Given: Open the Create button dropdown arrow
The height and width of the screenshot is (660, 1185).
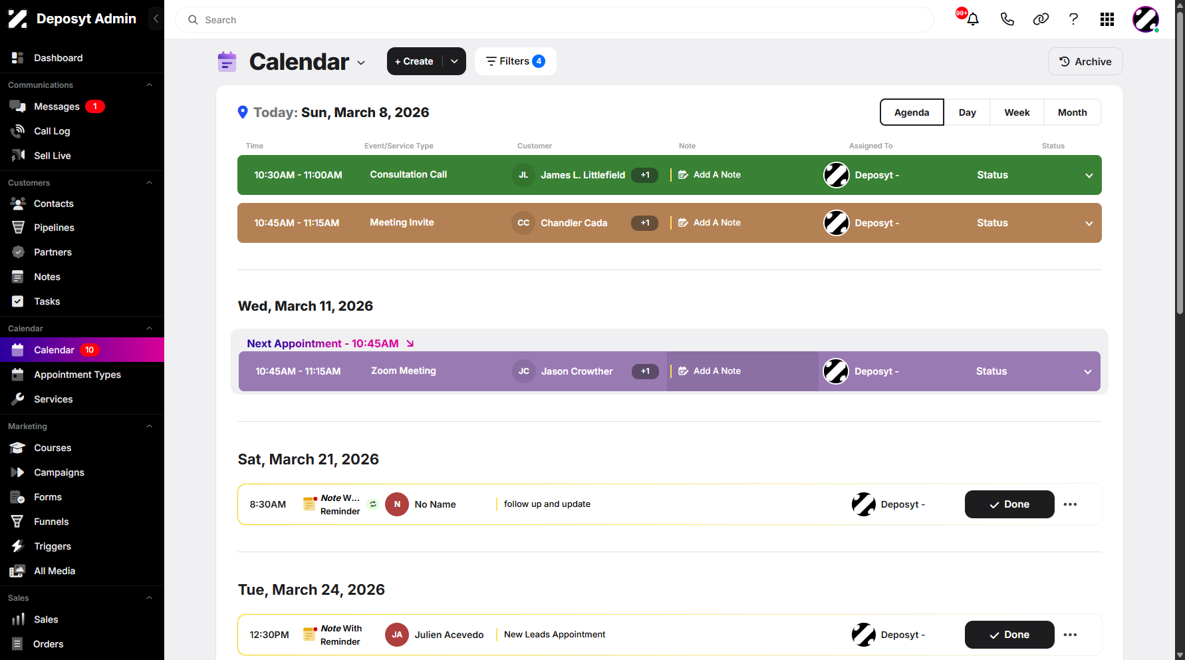Looking at the screenshot, I should pos(454,61).
